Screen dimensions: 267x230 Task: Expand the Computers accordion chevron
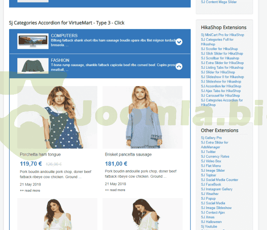coord(179,42)
